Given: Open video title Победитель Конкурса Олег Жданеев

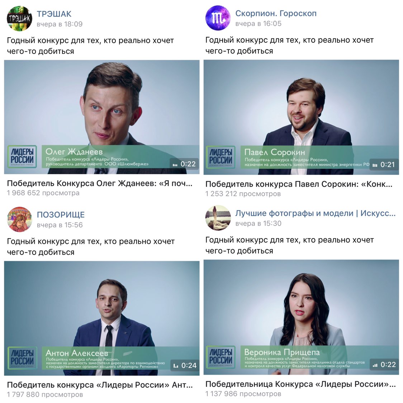Looking at the screenshot, I should pyautogui.click(x=100, y=184).
